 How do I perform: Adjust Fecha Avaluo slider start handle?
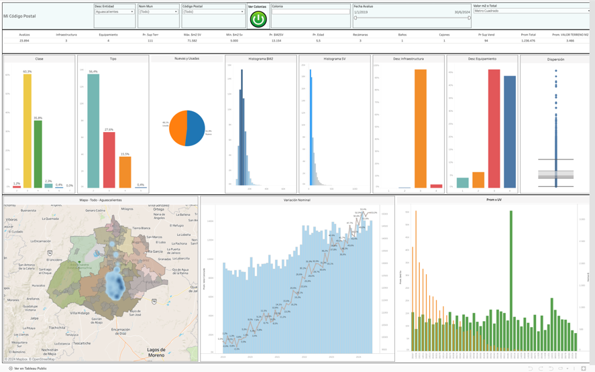click(x=356, y=18)
